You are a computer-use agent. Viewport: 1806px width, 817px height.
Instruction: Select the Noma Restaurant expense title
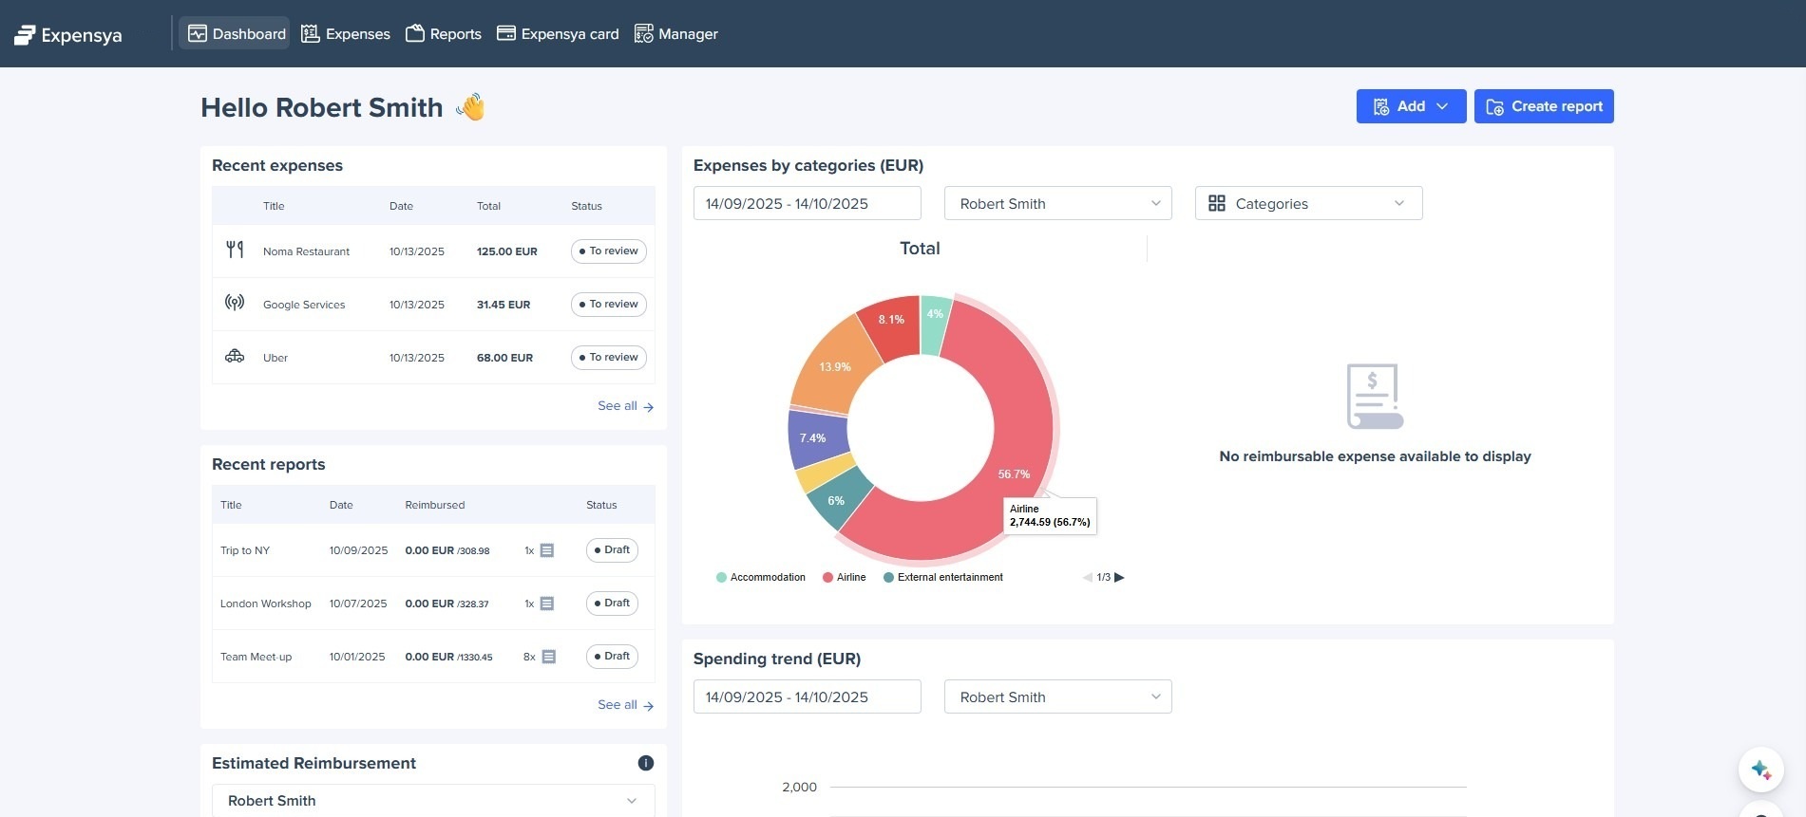pos(306,251)
